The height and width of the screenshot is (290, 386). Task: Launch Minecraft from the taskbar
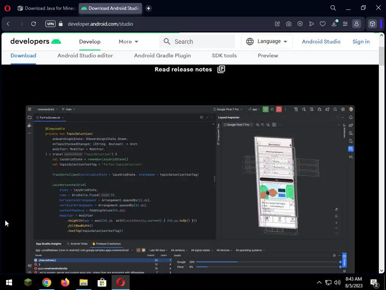28,282
